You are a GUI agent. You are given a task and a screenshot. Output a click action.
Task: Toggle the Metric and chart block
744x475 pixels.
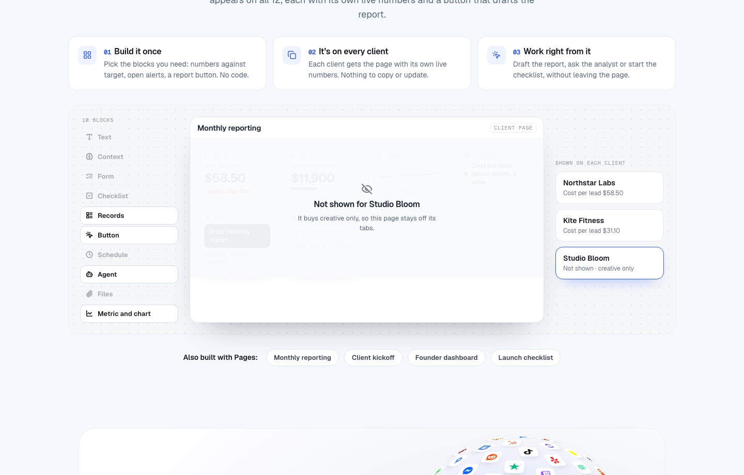click(x=129, y=313)
